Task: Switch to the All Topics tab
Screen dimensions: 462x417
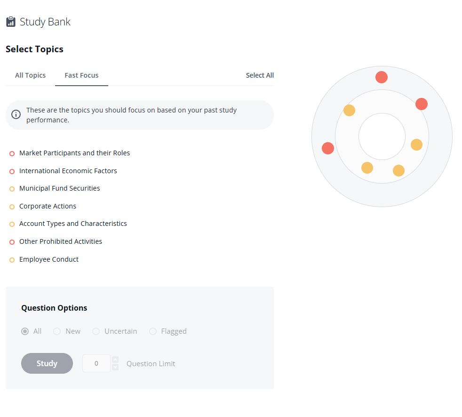Action: [31, 75]
